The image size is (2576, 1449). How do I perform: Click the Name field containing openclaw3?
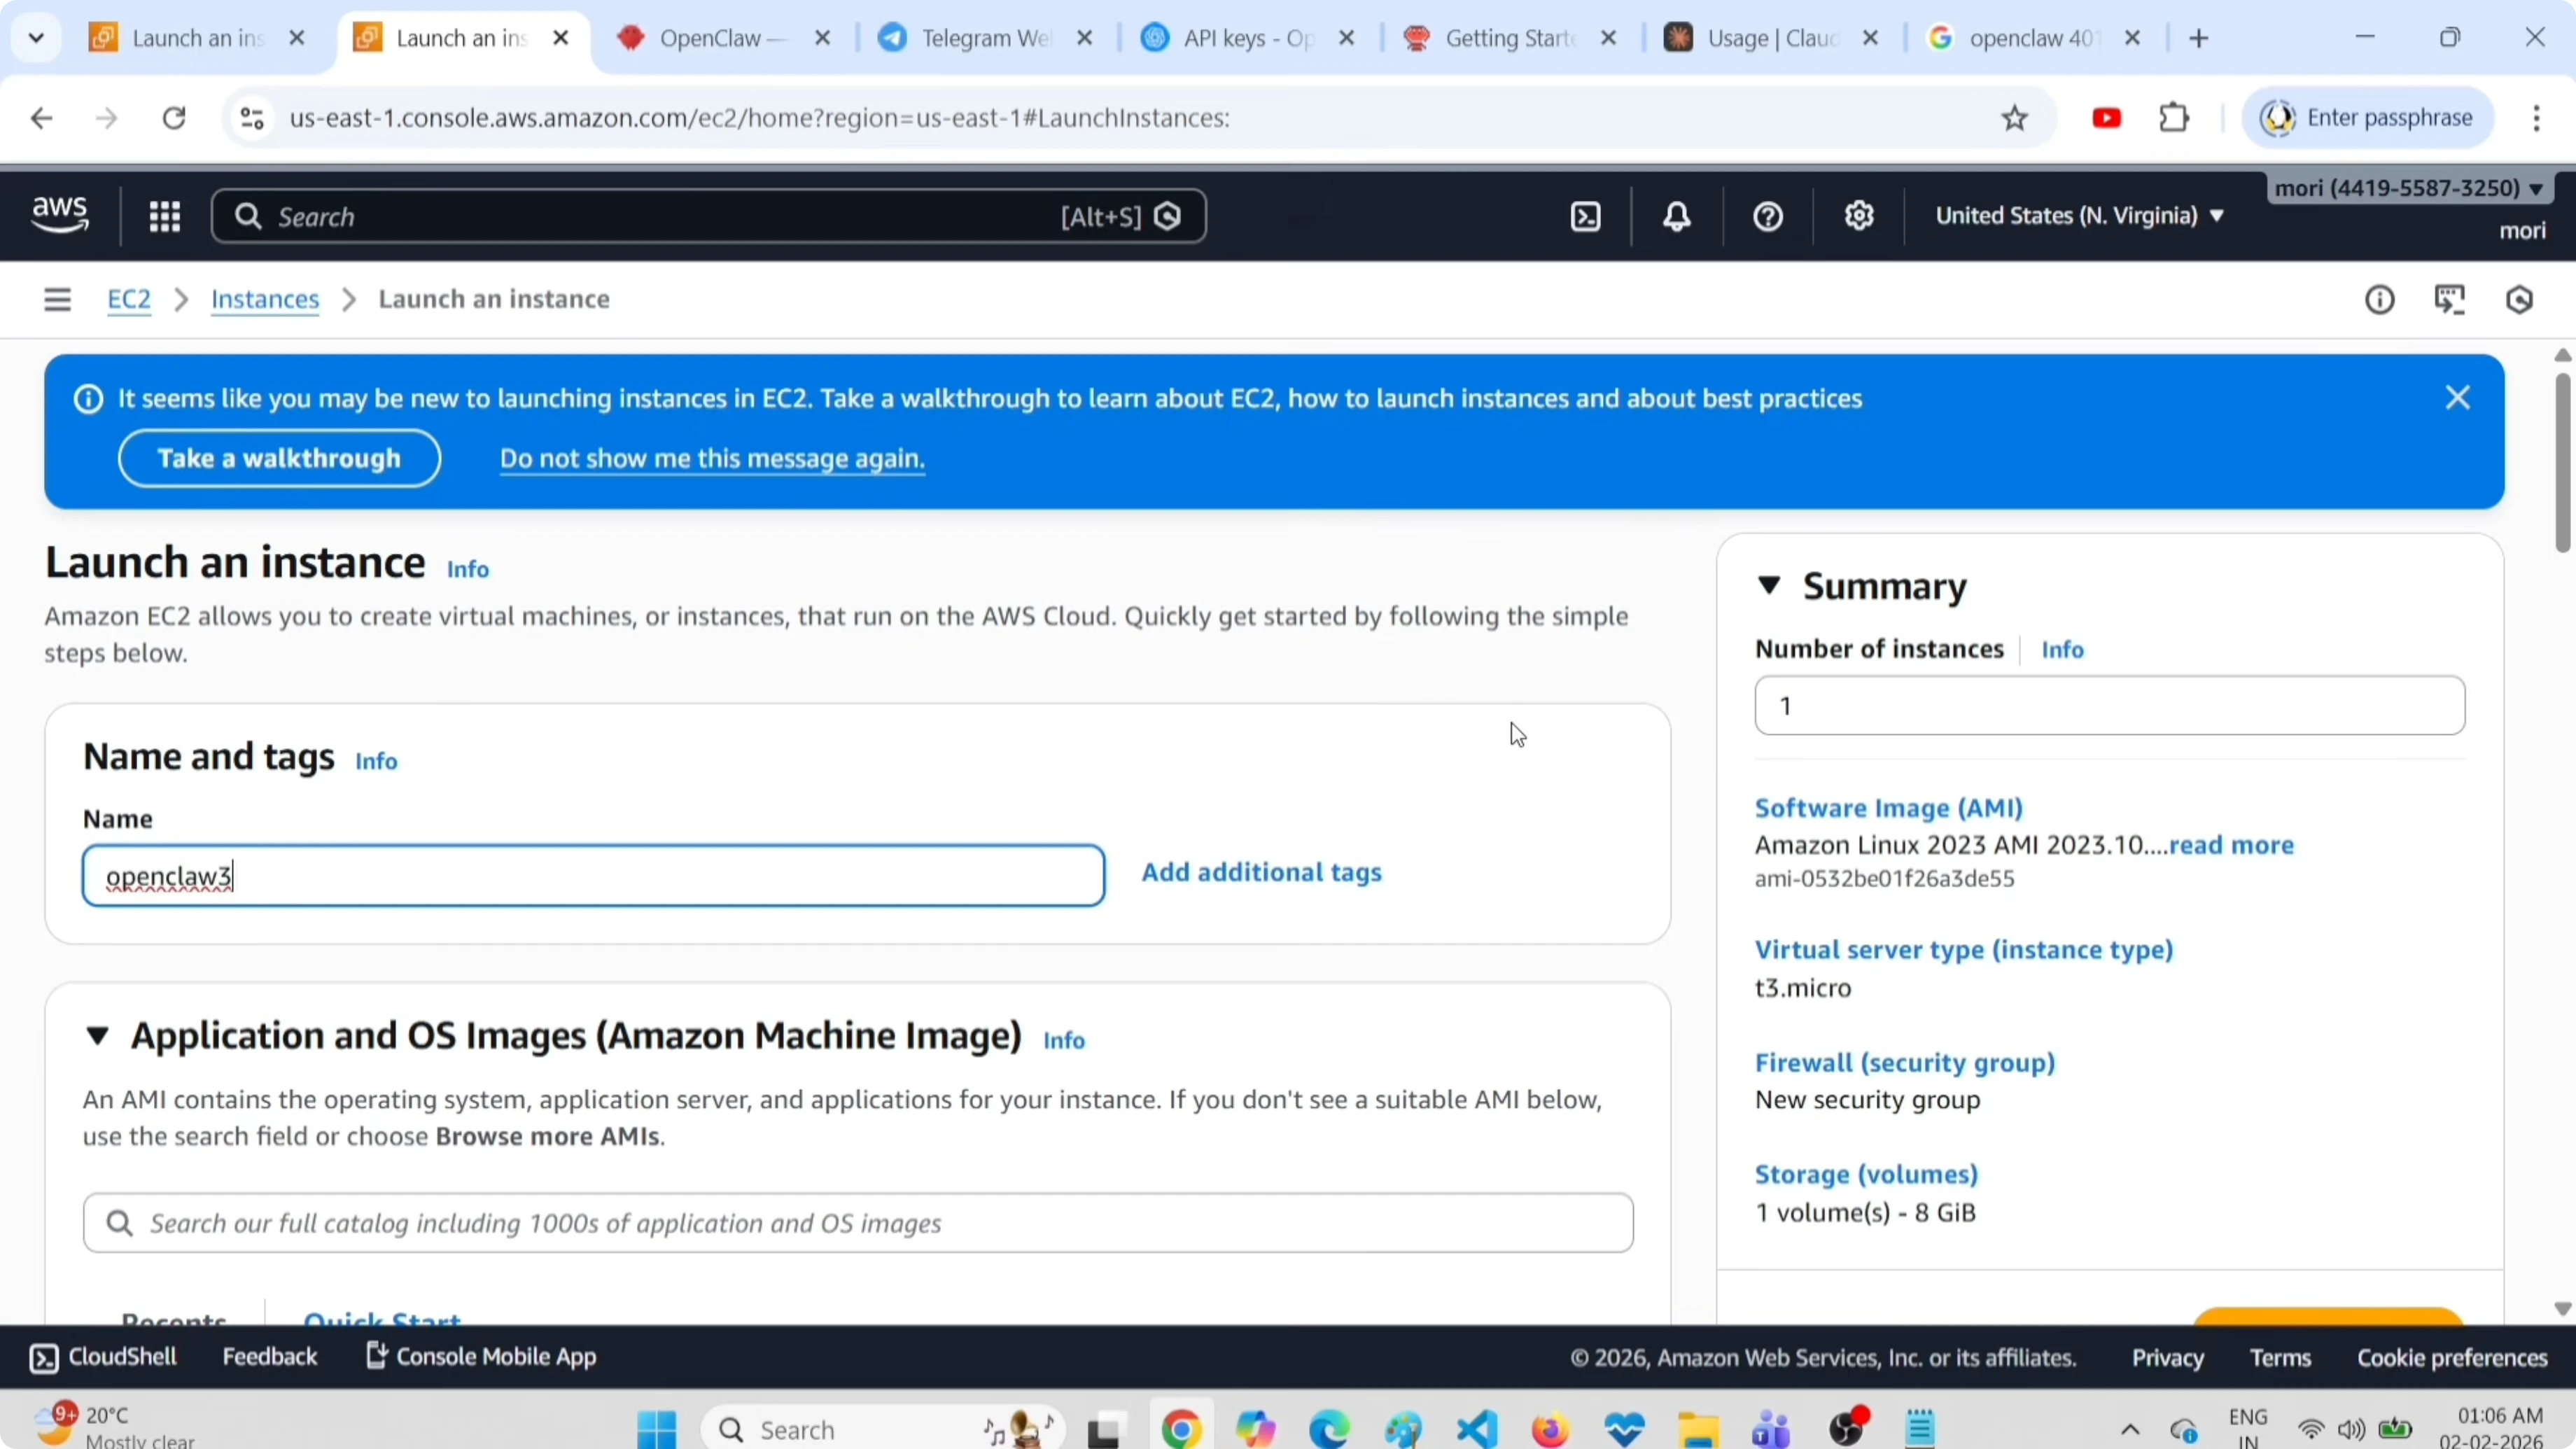point(592,875)
